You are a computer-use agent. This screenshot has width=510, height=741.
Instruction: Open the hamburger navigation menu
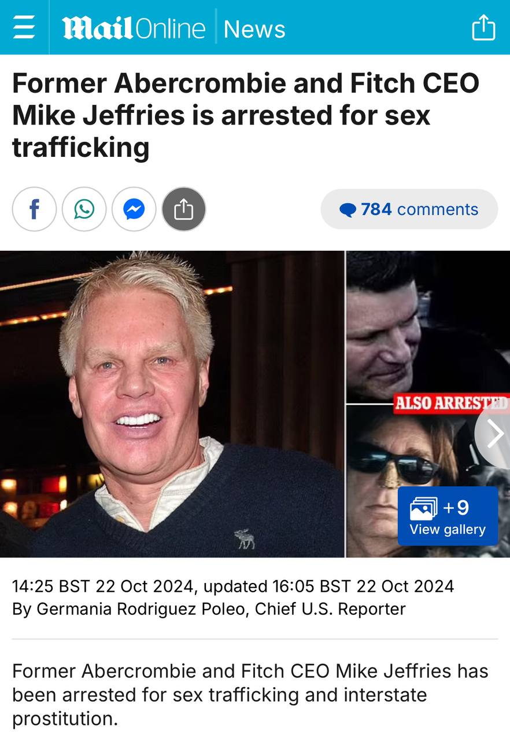24,27
